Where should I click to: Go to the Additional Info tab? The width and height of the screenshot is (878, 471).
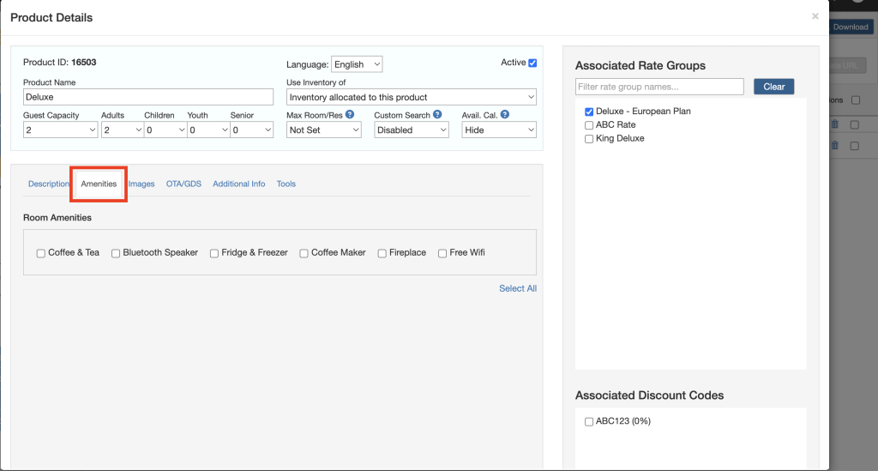[238, 184]
